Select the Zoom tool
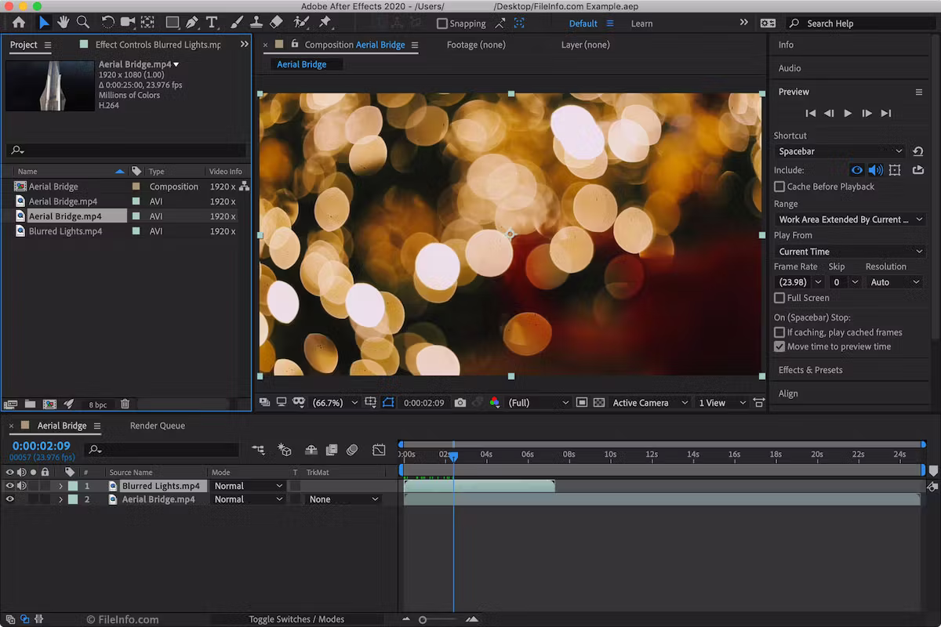941x627 pixels. pos(82,23)
